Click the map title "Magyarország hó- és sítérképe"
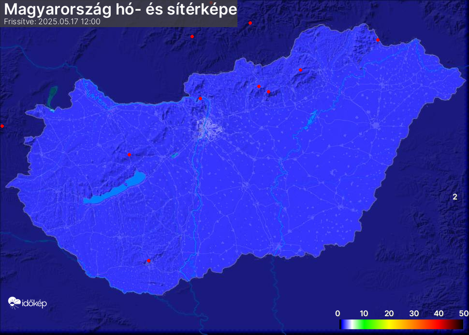 point(121,10)
